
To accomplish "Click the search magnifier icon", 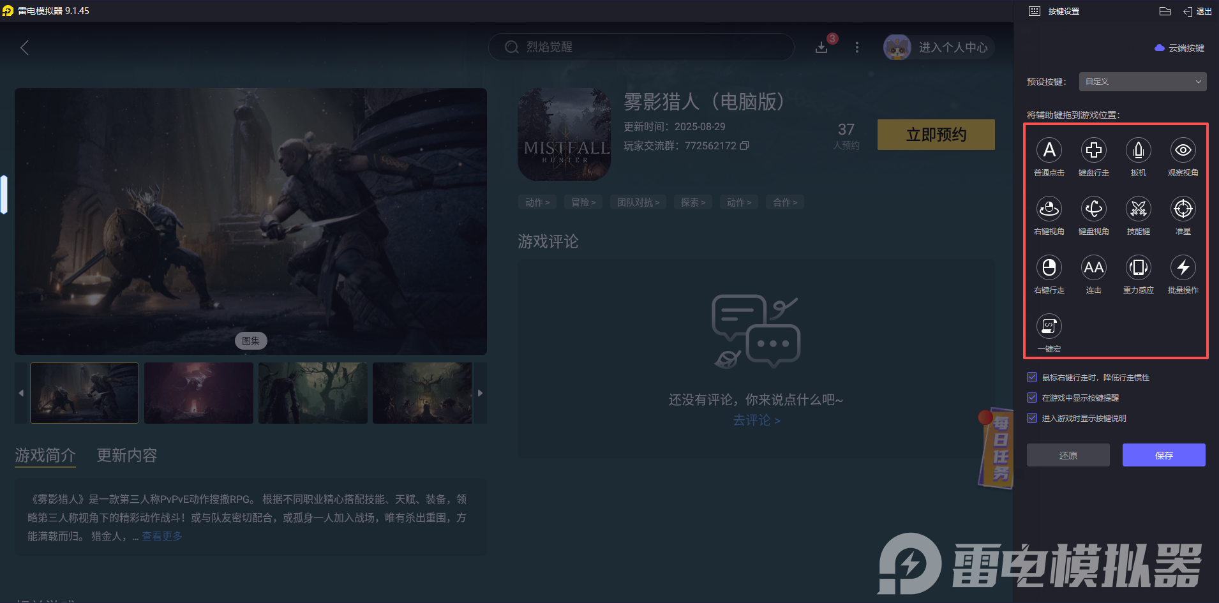I will 511,47.
